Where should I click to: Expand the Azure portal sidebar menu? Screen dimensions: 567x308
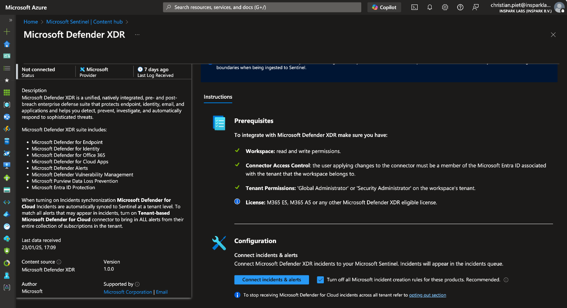(11, 20)
